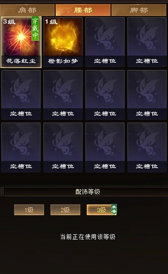Click the last empty slot in first row

click(147, 42)
